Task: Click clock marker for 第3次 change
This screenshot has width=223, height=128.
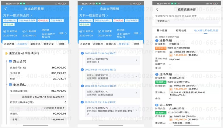Action: [82, 69]
